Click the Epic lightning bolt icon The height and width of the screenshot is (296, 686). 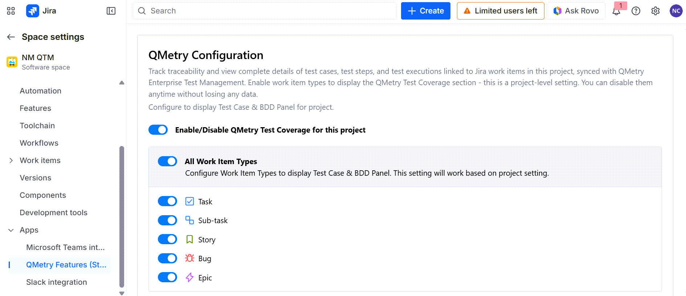coord(189,278)
